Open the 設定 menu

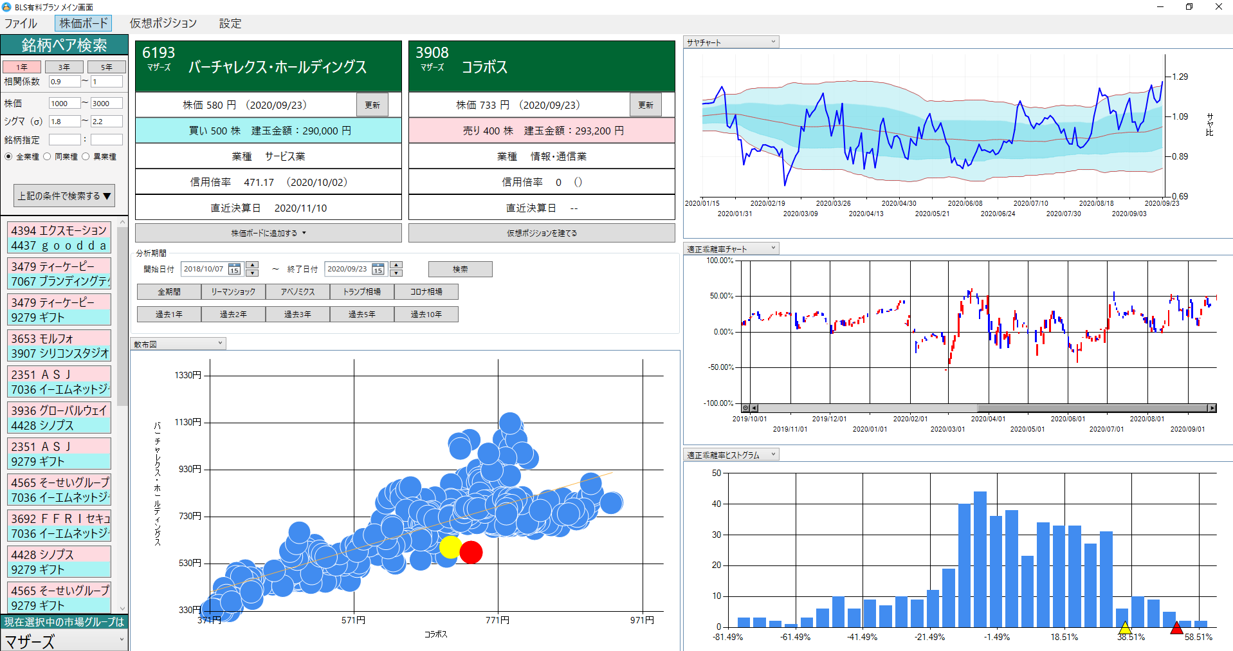(230, 23)
